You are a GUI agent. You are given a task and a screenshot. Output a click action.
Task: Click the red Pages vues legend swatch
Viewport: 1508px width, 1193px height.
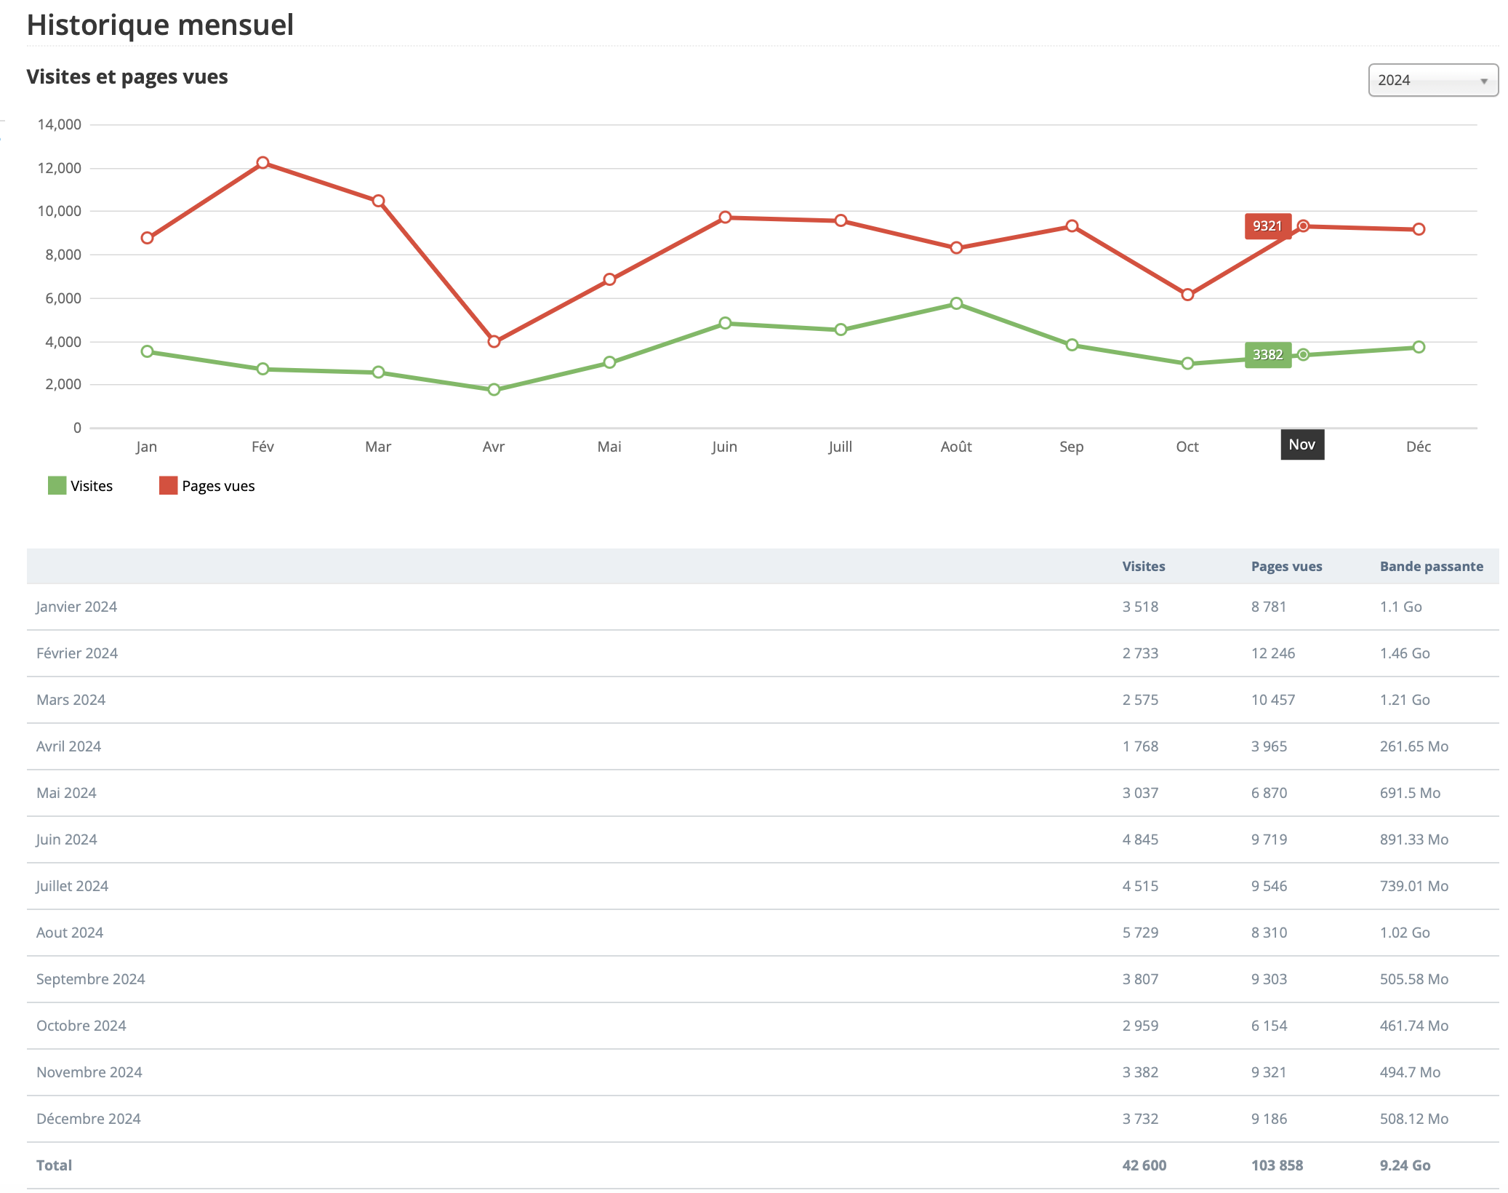(x=169, y=486)
